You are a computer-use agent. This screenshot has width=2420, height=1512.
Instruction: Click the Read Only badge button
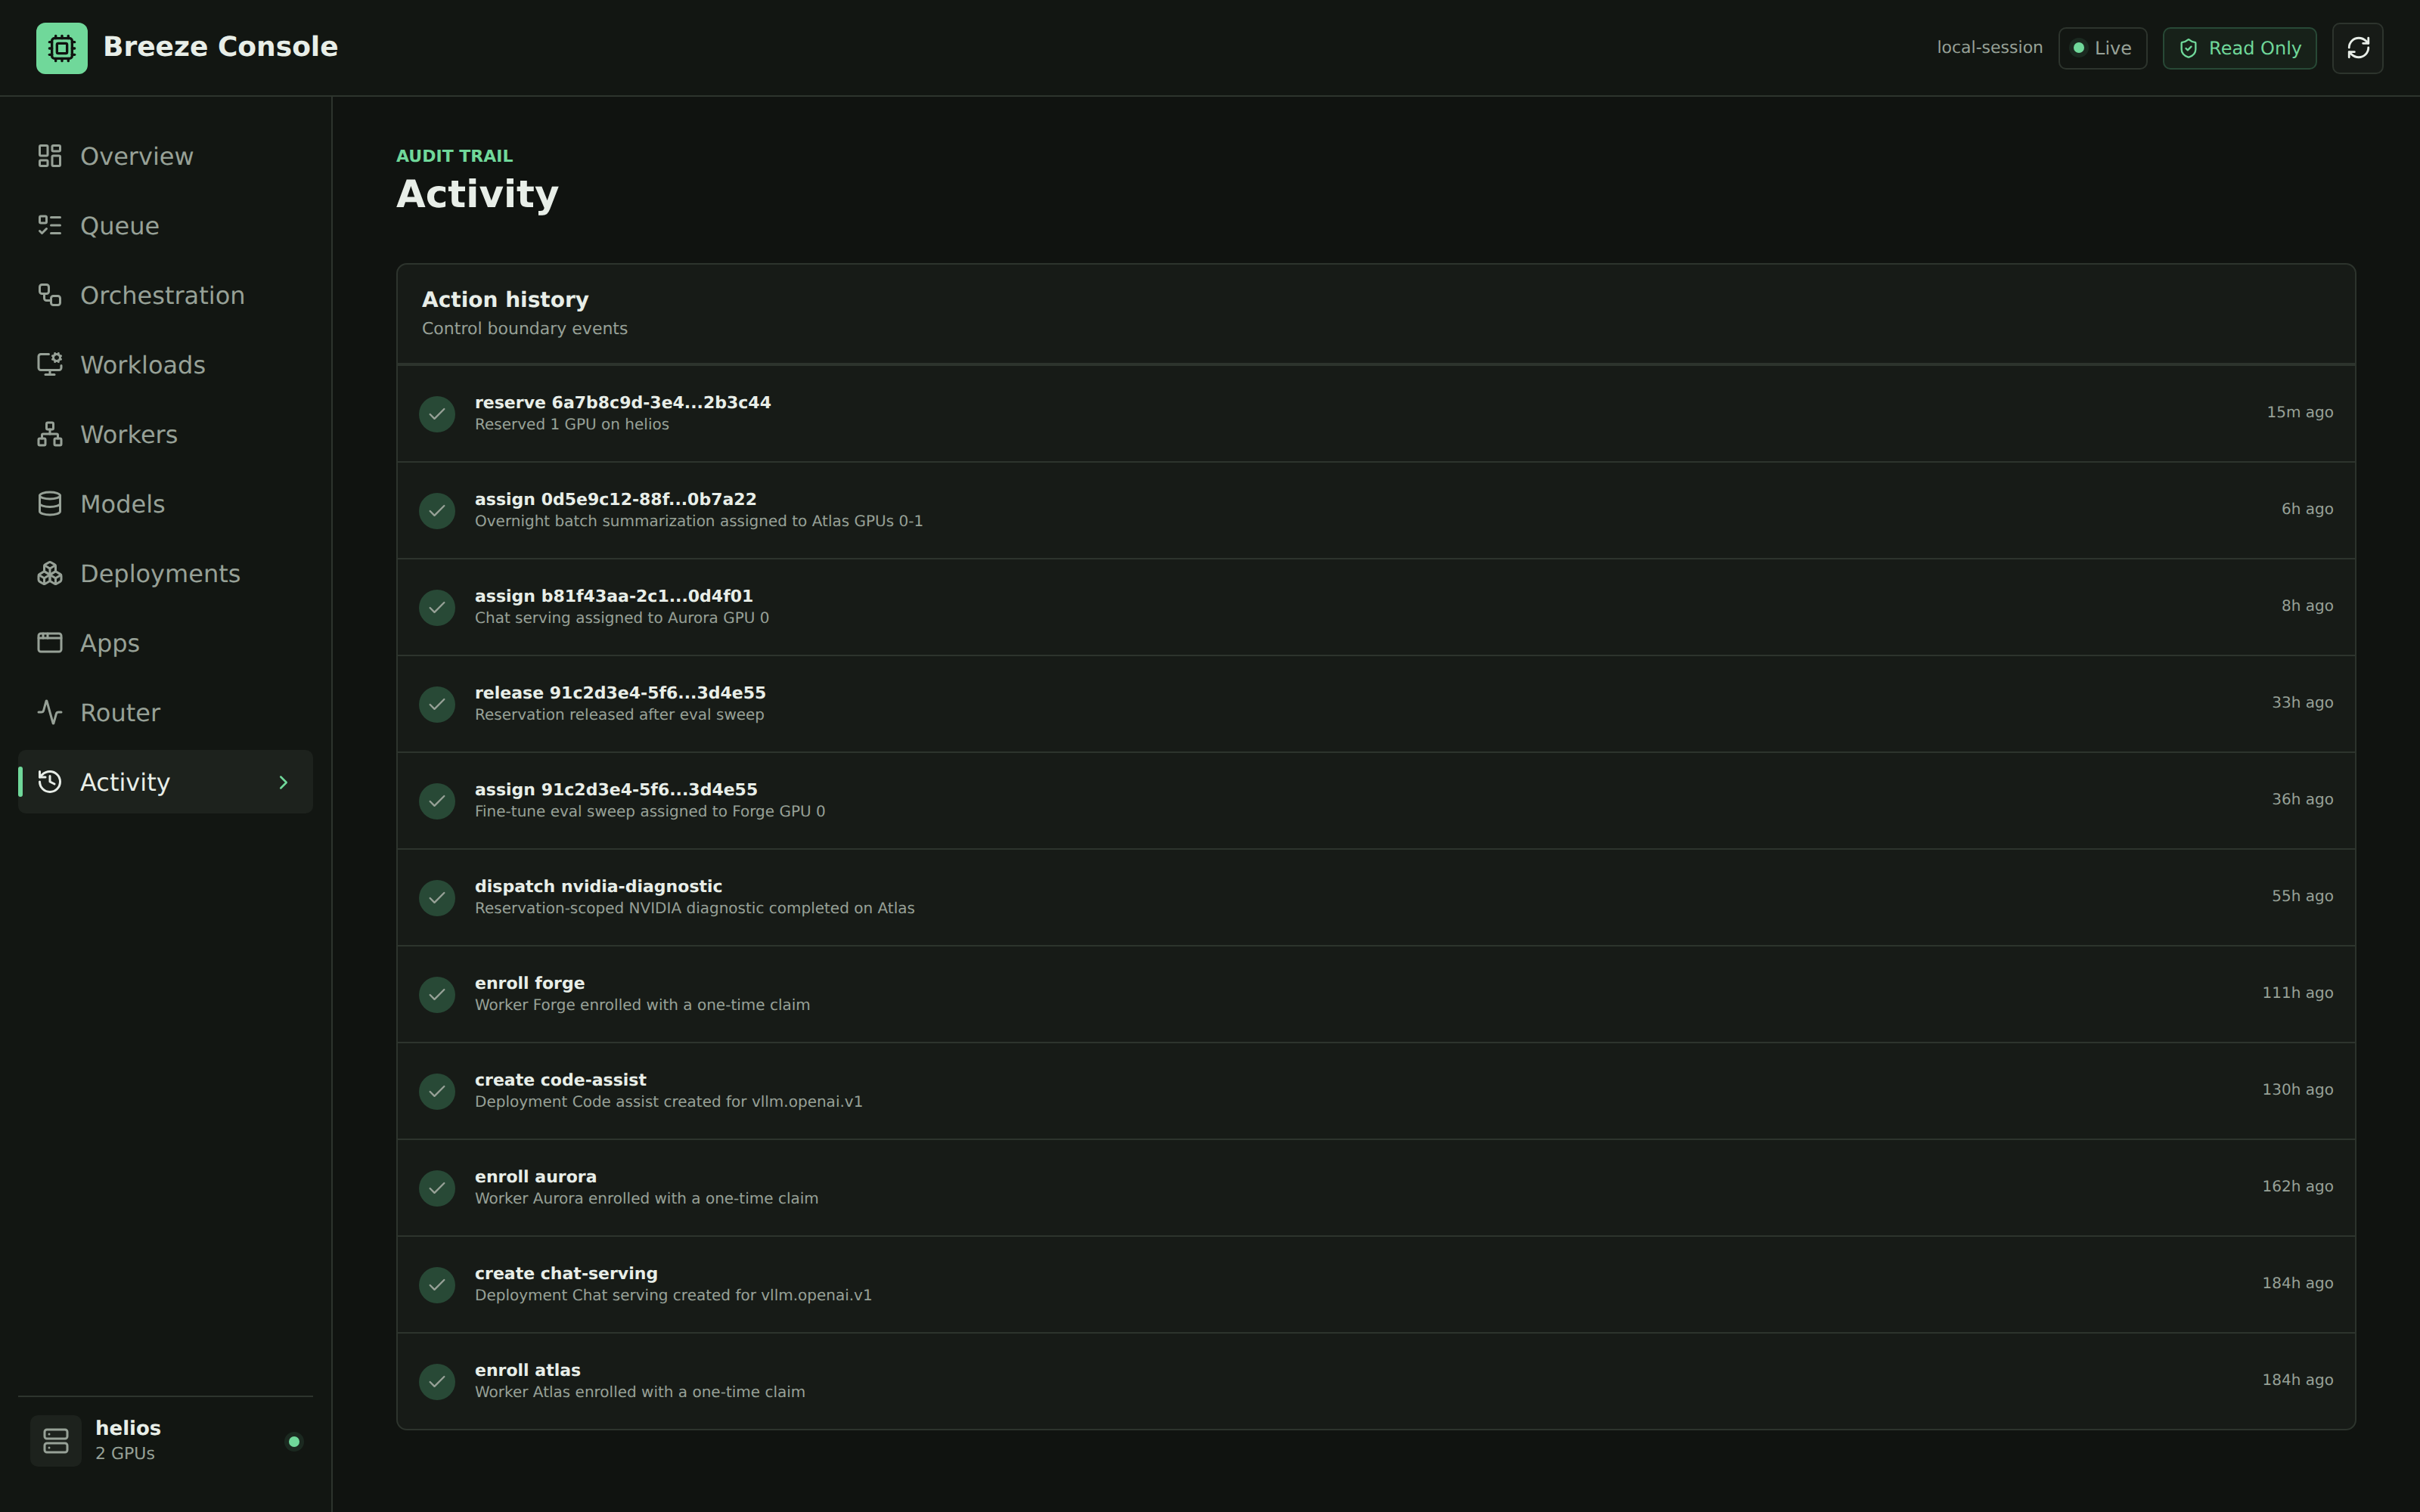pyautogui.click(x=2239, y=48)
